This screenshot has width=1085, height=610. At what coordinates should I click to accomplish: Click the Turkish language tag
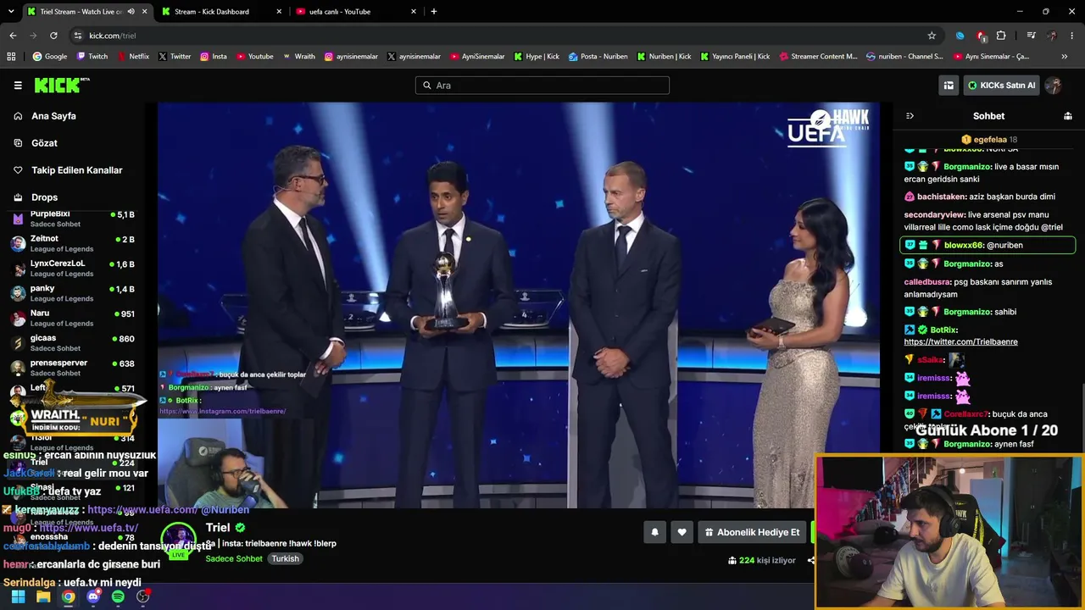(x=285, y=559)
